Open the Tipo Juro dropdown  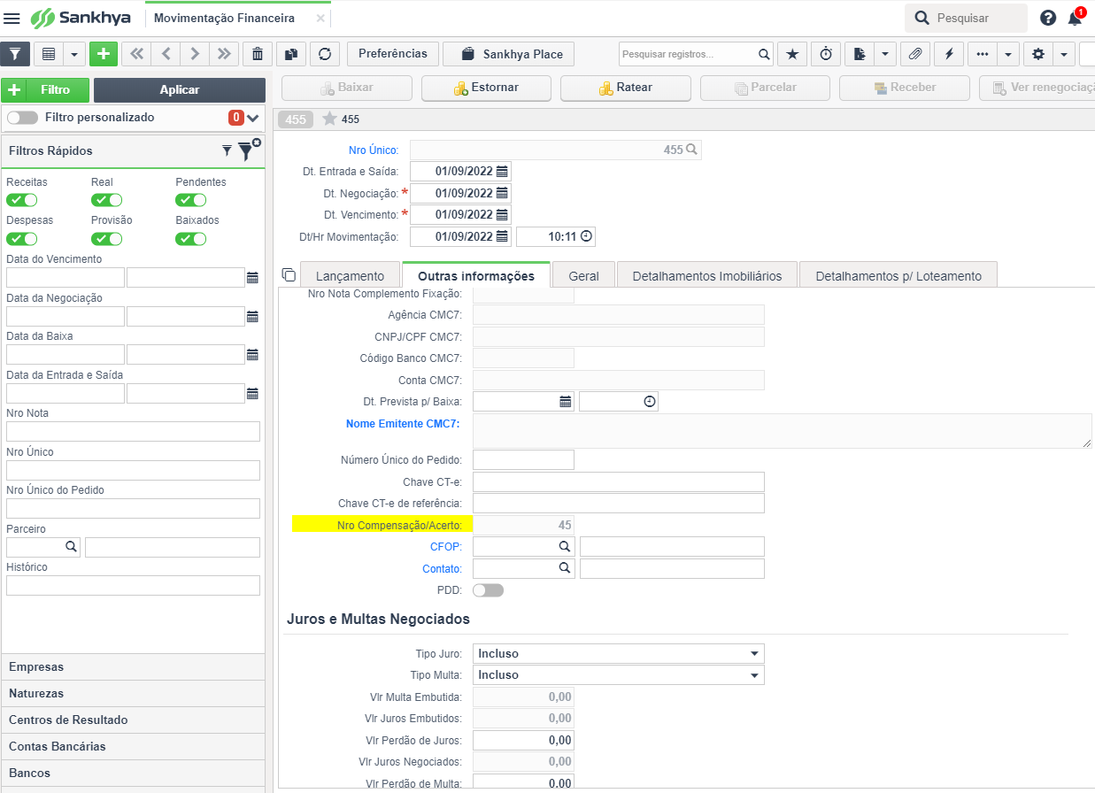pyautogui.click(x=618, y=653)
